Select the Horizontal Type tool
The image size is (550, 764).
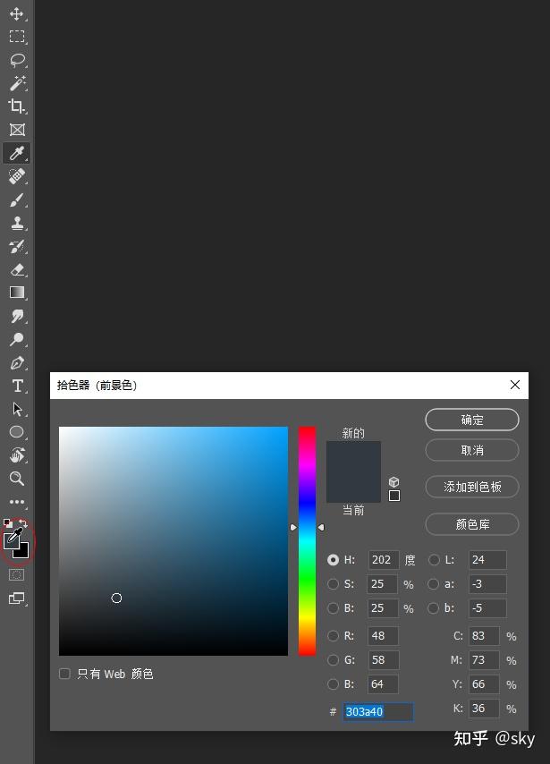(x=17, y=386)
